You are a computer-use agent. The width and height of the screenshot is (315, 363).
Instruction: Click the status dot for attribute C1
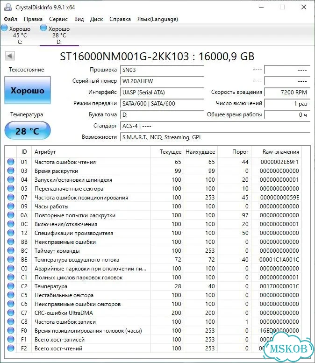click(11, 277)
